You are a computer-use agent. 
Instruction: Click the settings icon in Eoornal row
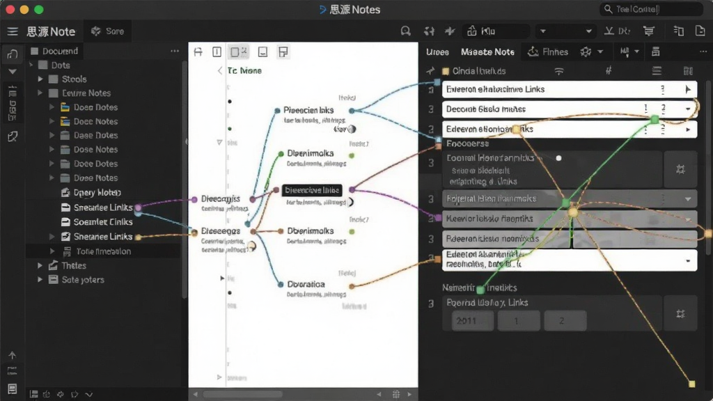tap(680, 170)
